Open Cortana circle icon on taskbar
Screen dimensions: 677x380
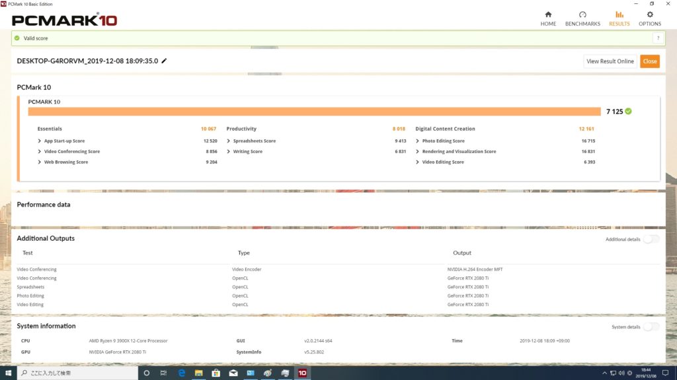coord(146,373)
